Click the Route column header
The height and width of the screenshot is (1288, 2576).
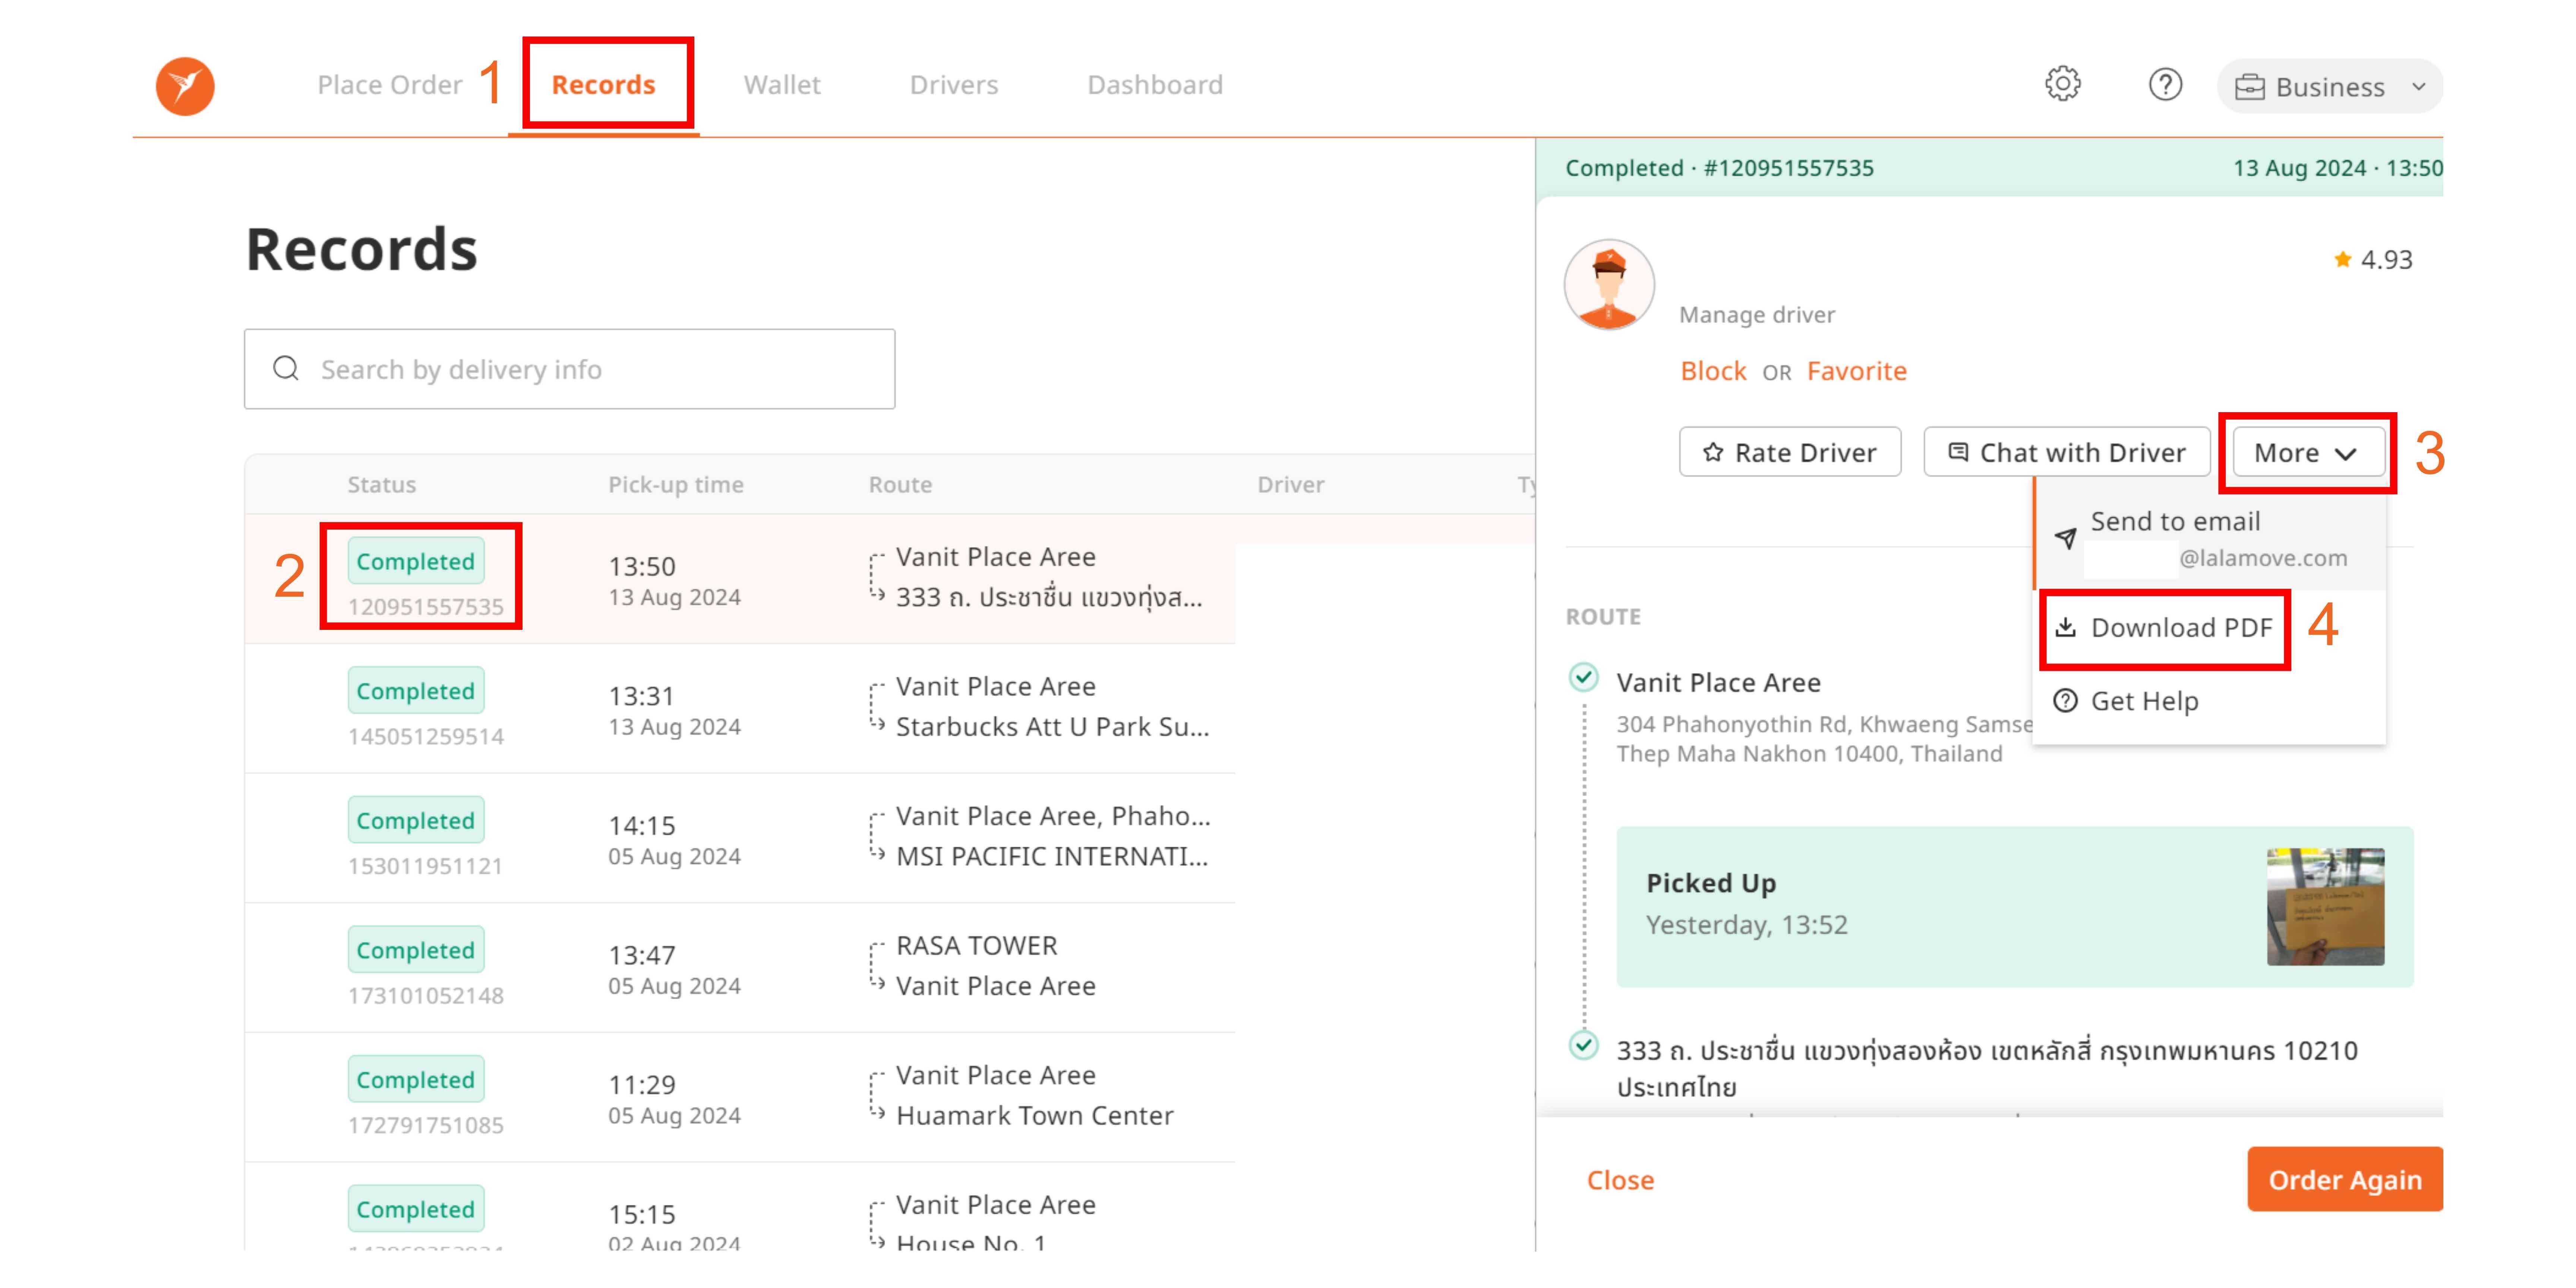pyautogui.click(x=900, y=485)
